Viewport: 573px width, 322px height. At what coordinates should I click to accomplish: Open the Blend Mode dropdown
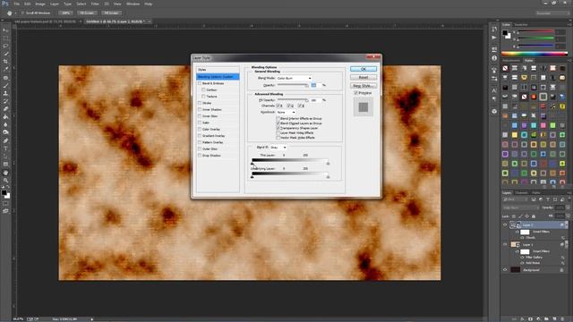click(x=294, y=78)
